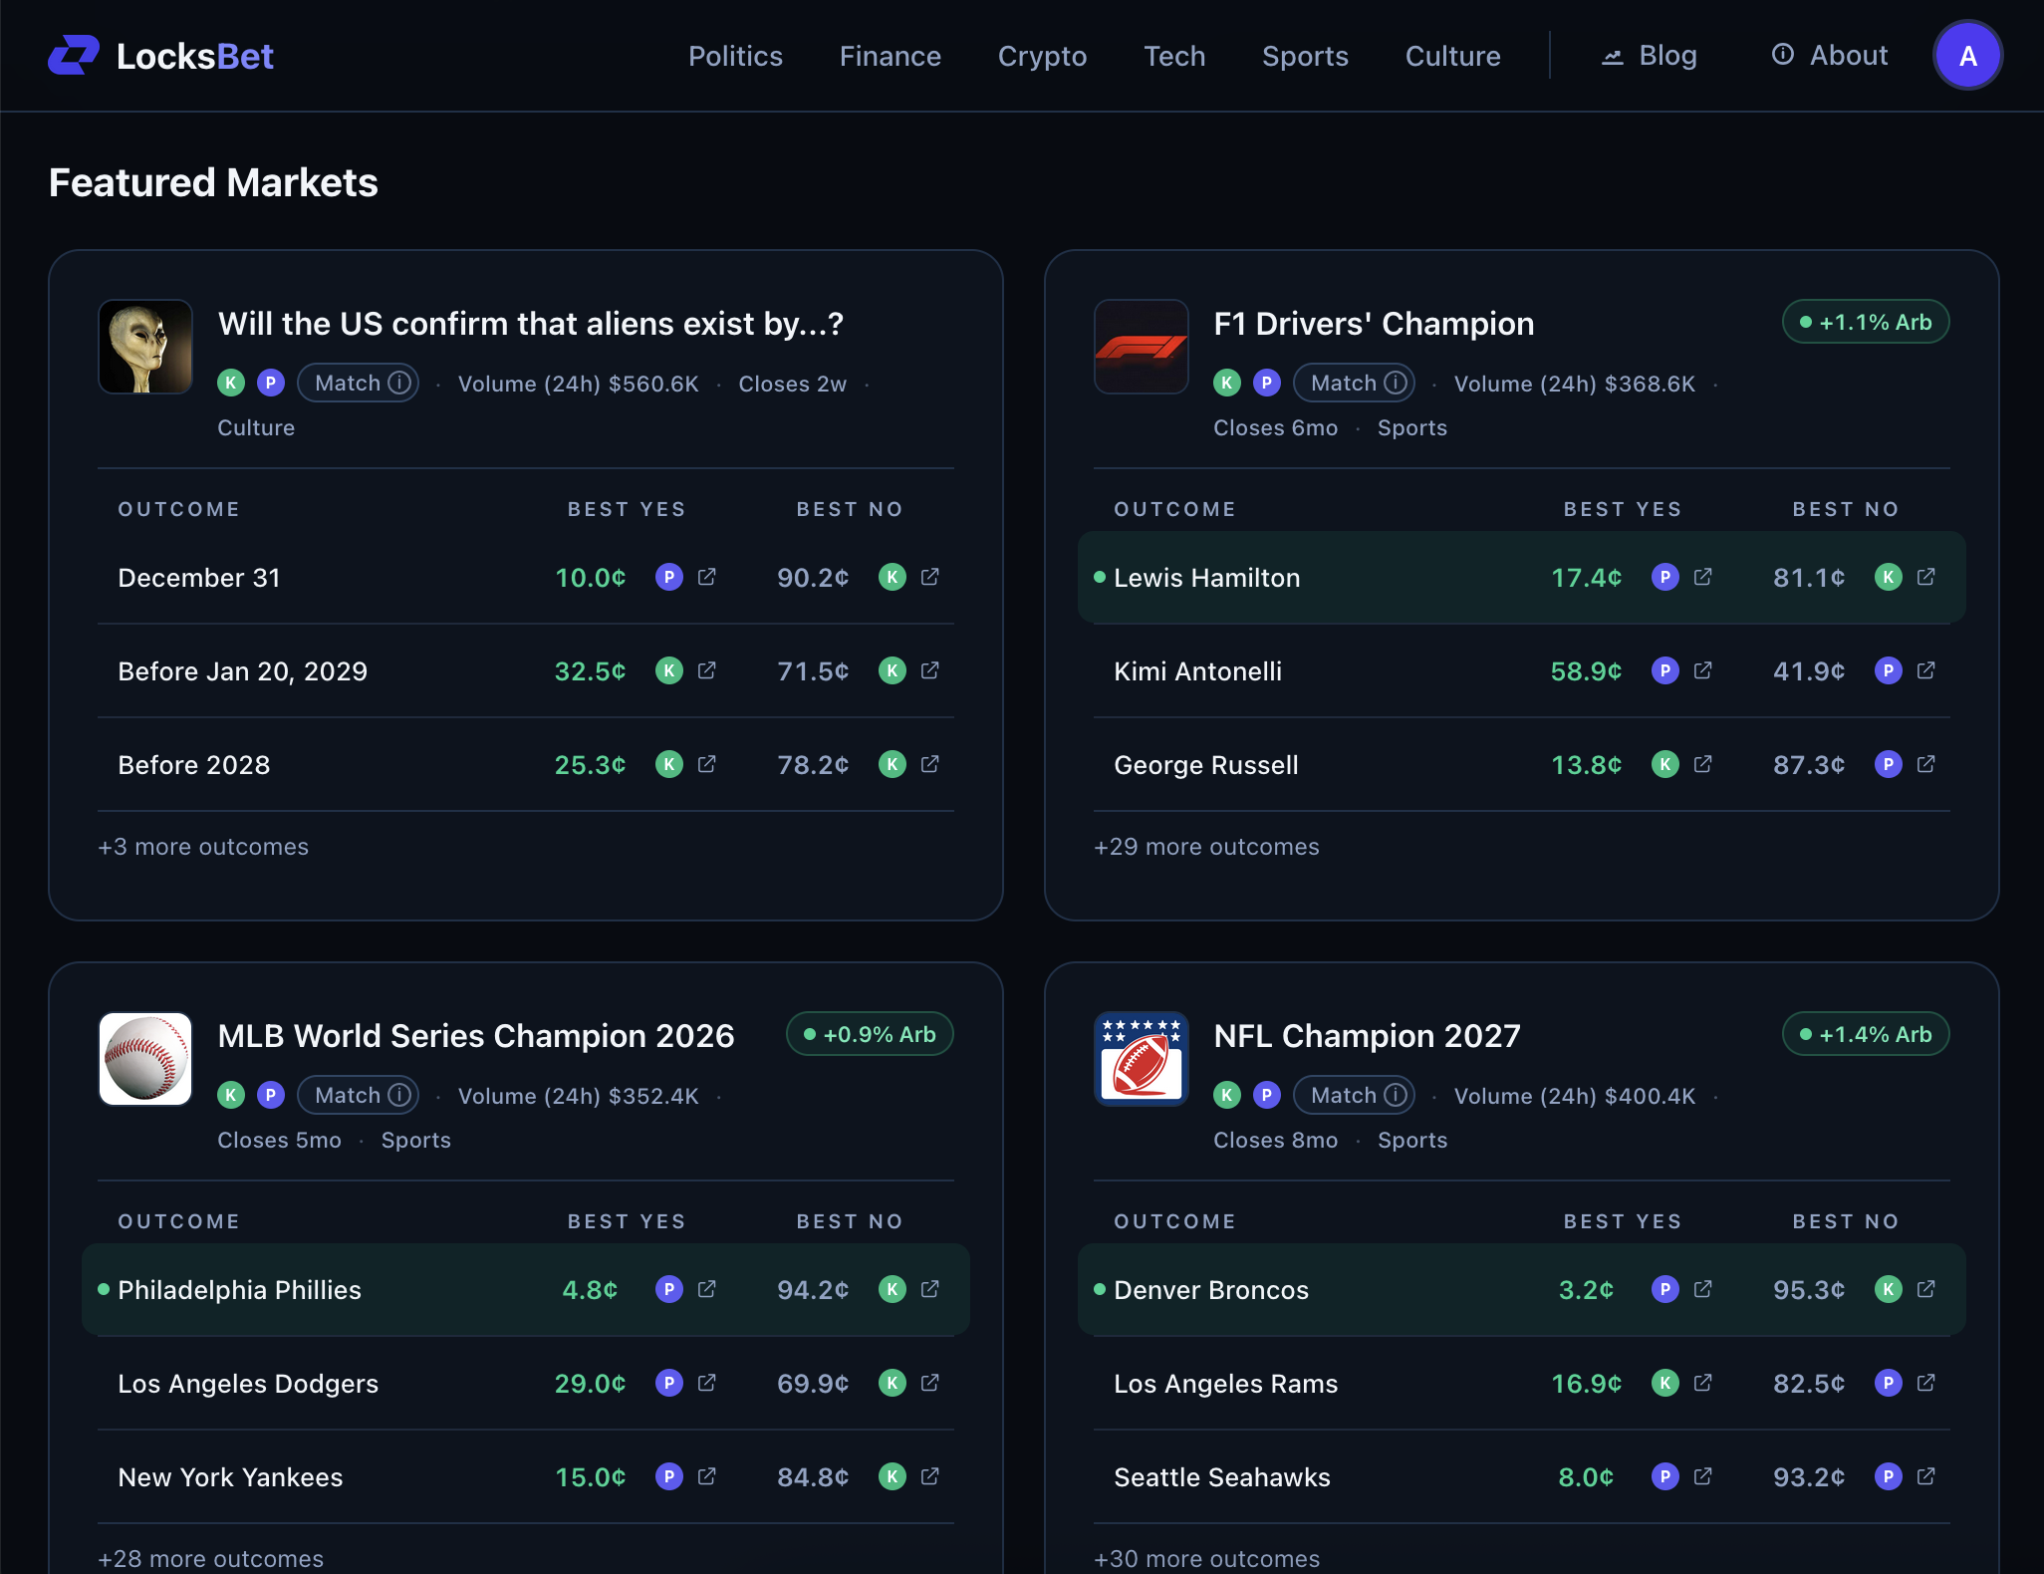This screenshot has width=2044, height=1574.
Task: Open the Politics category in navigation
Action: coord(735,56)
